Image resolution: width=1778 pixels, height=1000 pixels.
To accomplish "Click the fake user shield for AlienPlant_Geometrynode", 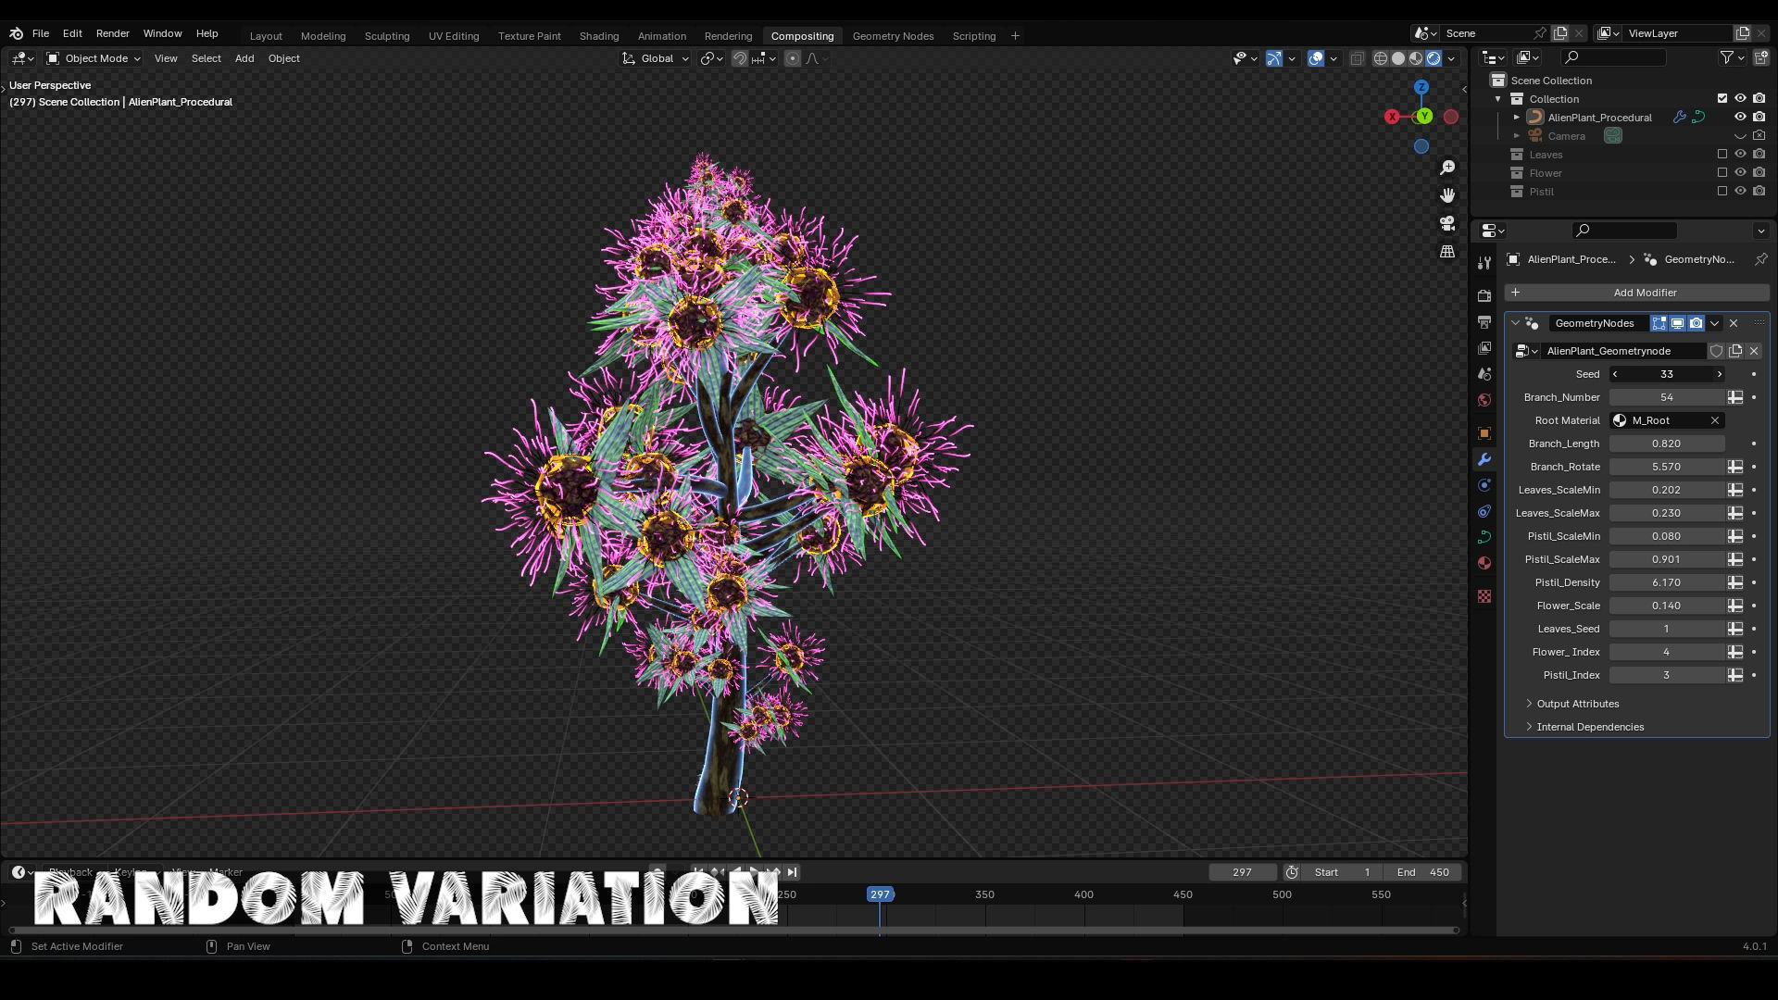I will pos(1716,351).
